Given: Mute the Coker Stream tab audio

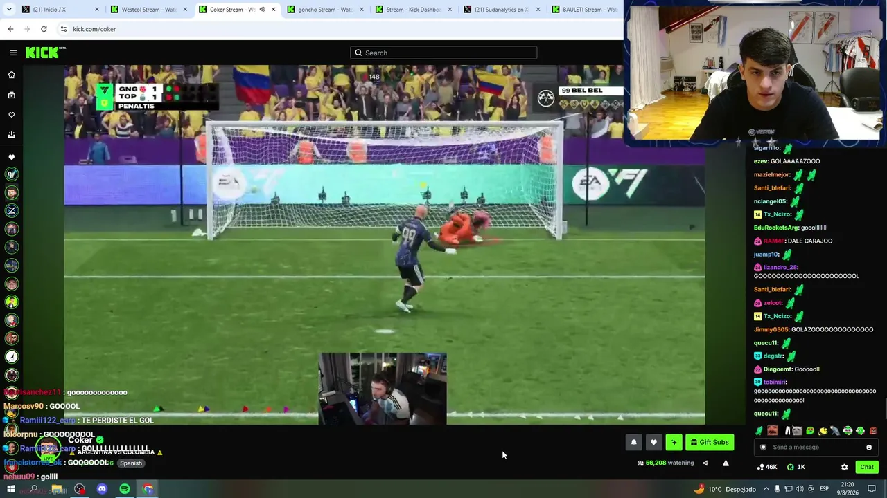Looking at the screenshot, I should [x=262, y=10].
